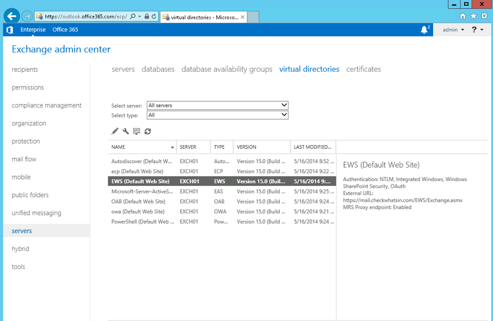Image resolution: width=493 pixels, height=321 pixels.
Task: Open browser favorites star
Action: [x=474, y=16]
